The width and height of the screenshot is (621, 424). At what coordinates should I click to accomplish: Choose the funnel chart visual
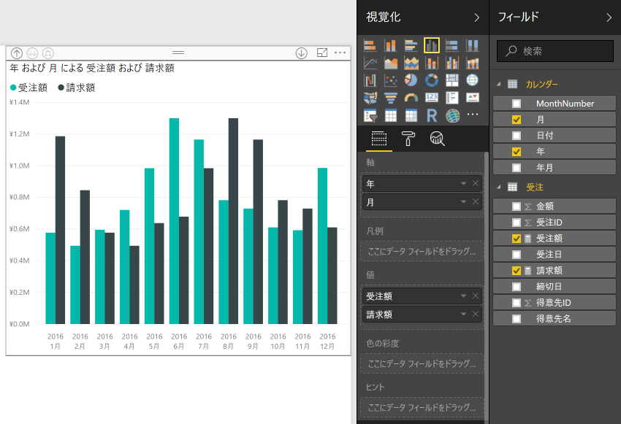click(x=391, y=97)
